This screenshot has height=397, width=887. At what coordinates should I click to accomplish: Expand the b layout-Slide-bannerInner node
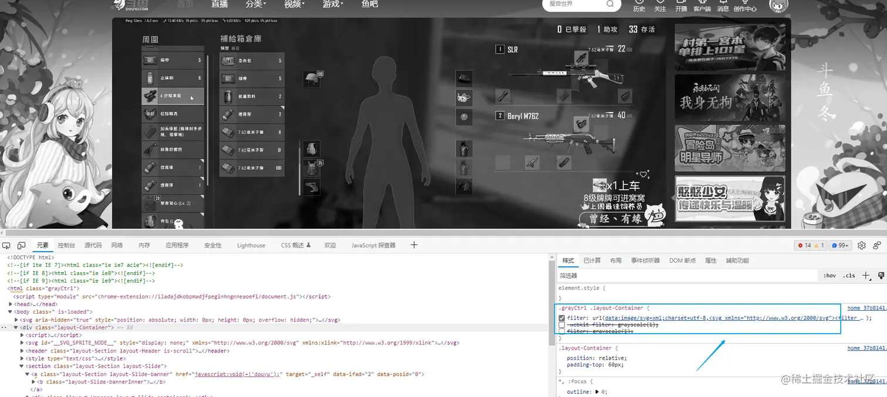tap(32, 381)
